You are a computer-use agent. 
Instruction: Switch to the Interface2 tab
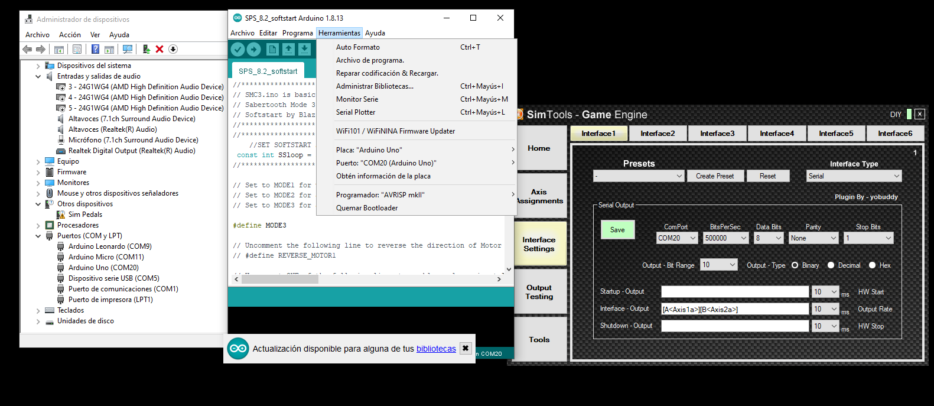pyautogui.click(x=658, y=134)
